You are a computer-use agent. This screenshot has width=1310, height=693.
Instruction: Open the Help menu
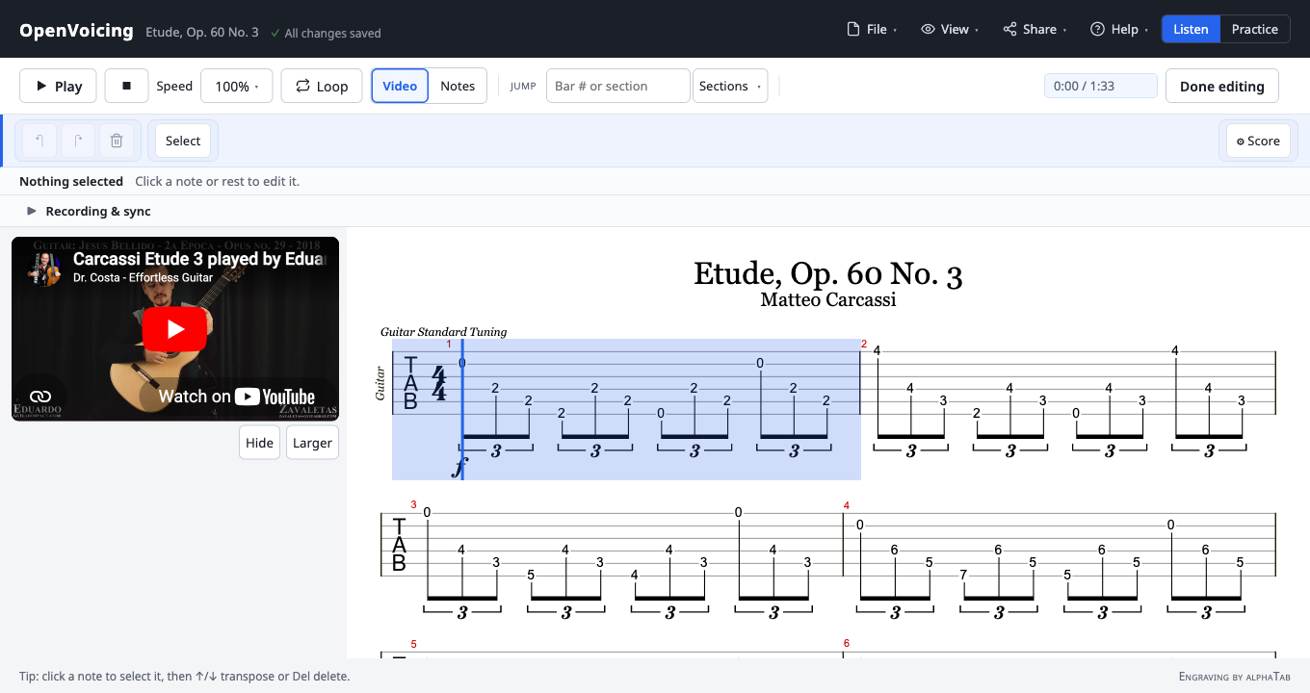point(1119,29)
